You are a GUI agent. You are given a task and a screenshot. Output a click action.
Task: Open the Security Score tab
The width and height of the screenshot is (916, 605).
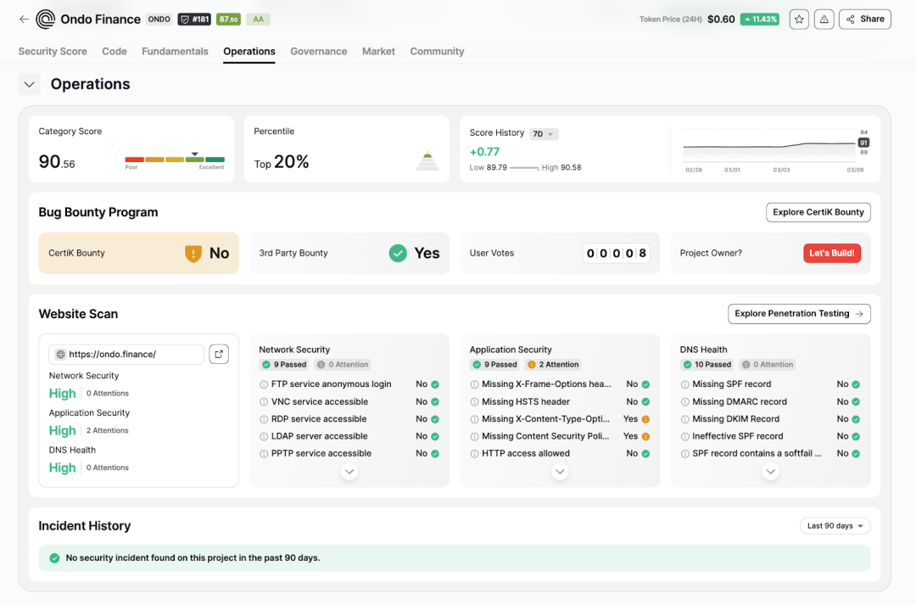pos(53,52)
